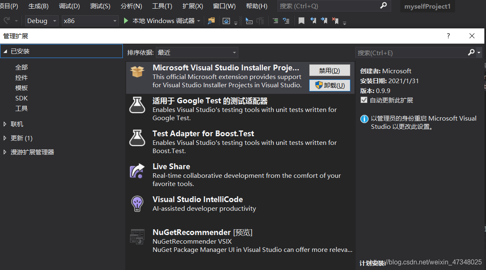Click the blue info icon beside 以管理员的身份重启

coord(364,119)
